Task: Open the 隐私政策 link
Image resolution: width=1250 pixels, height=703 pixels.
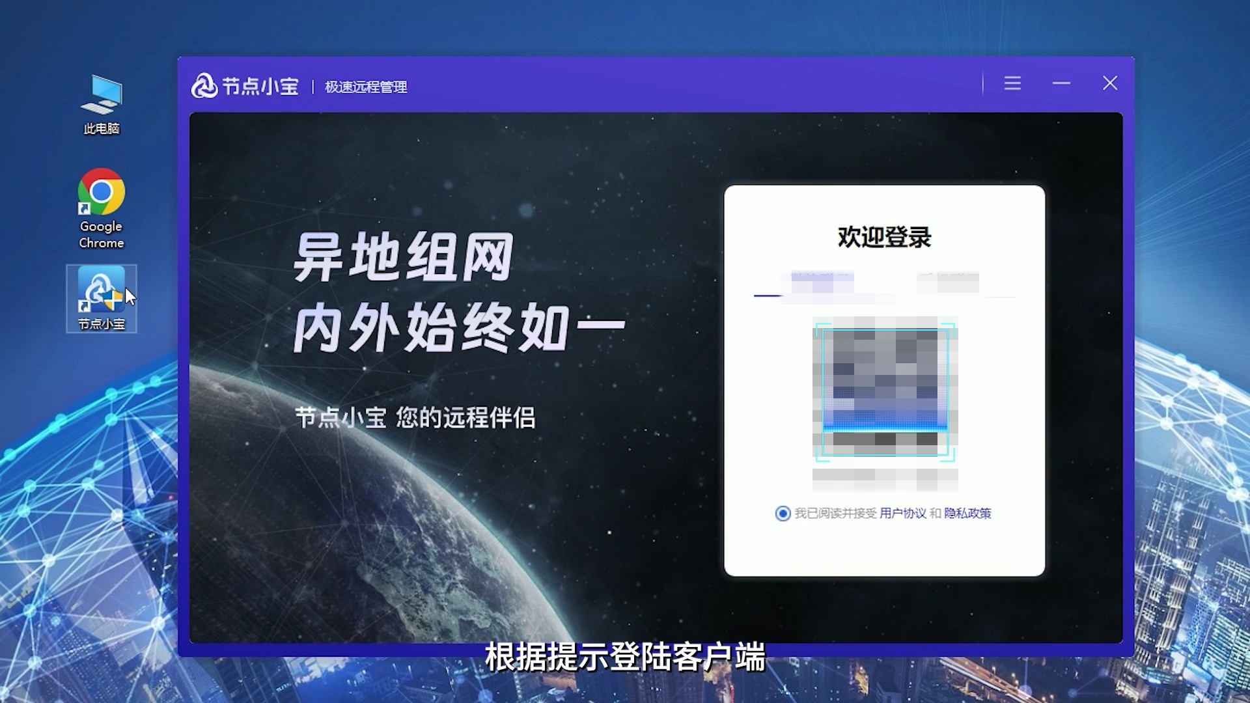Action: coord(967,514)
